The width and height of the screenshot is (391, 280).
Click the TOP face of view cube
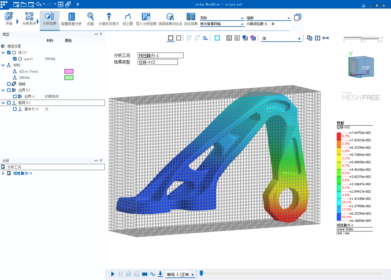[x=366, y=68]
